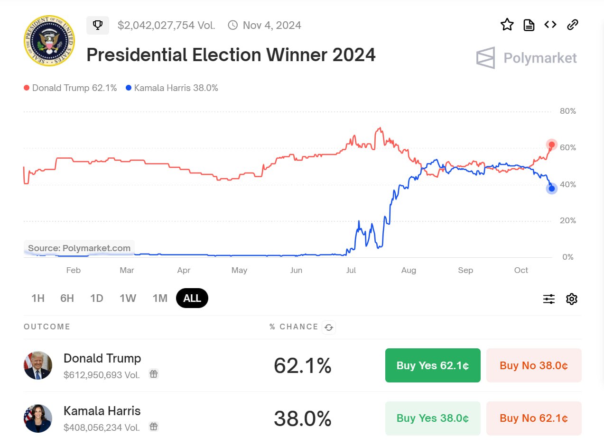Viewport: 604px width, 445px height.
Task: Switch chart to 1W range
Action: (128, 299)
